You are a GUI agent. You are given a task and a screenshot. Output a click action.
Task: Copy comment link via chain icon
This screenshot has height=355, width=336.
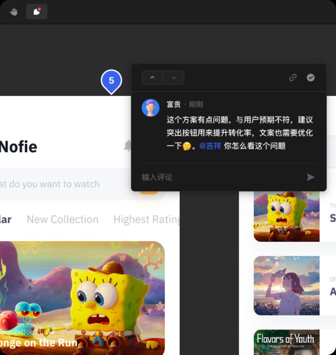pos(293,78)
